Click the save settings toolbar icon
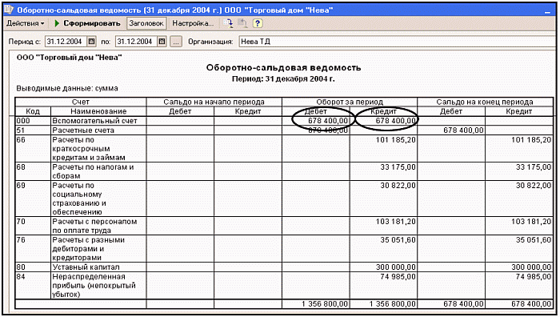 [228, 23]
